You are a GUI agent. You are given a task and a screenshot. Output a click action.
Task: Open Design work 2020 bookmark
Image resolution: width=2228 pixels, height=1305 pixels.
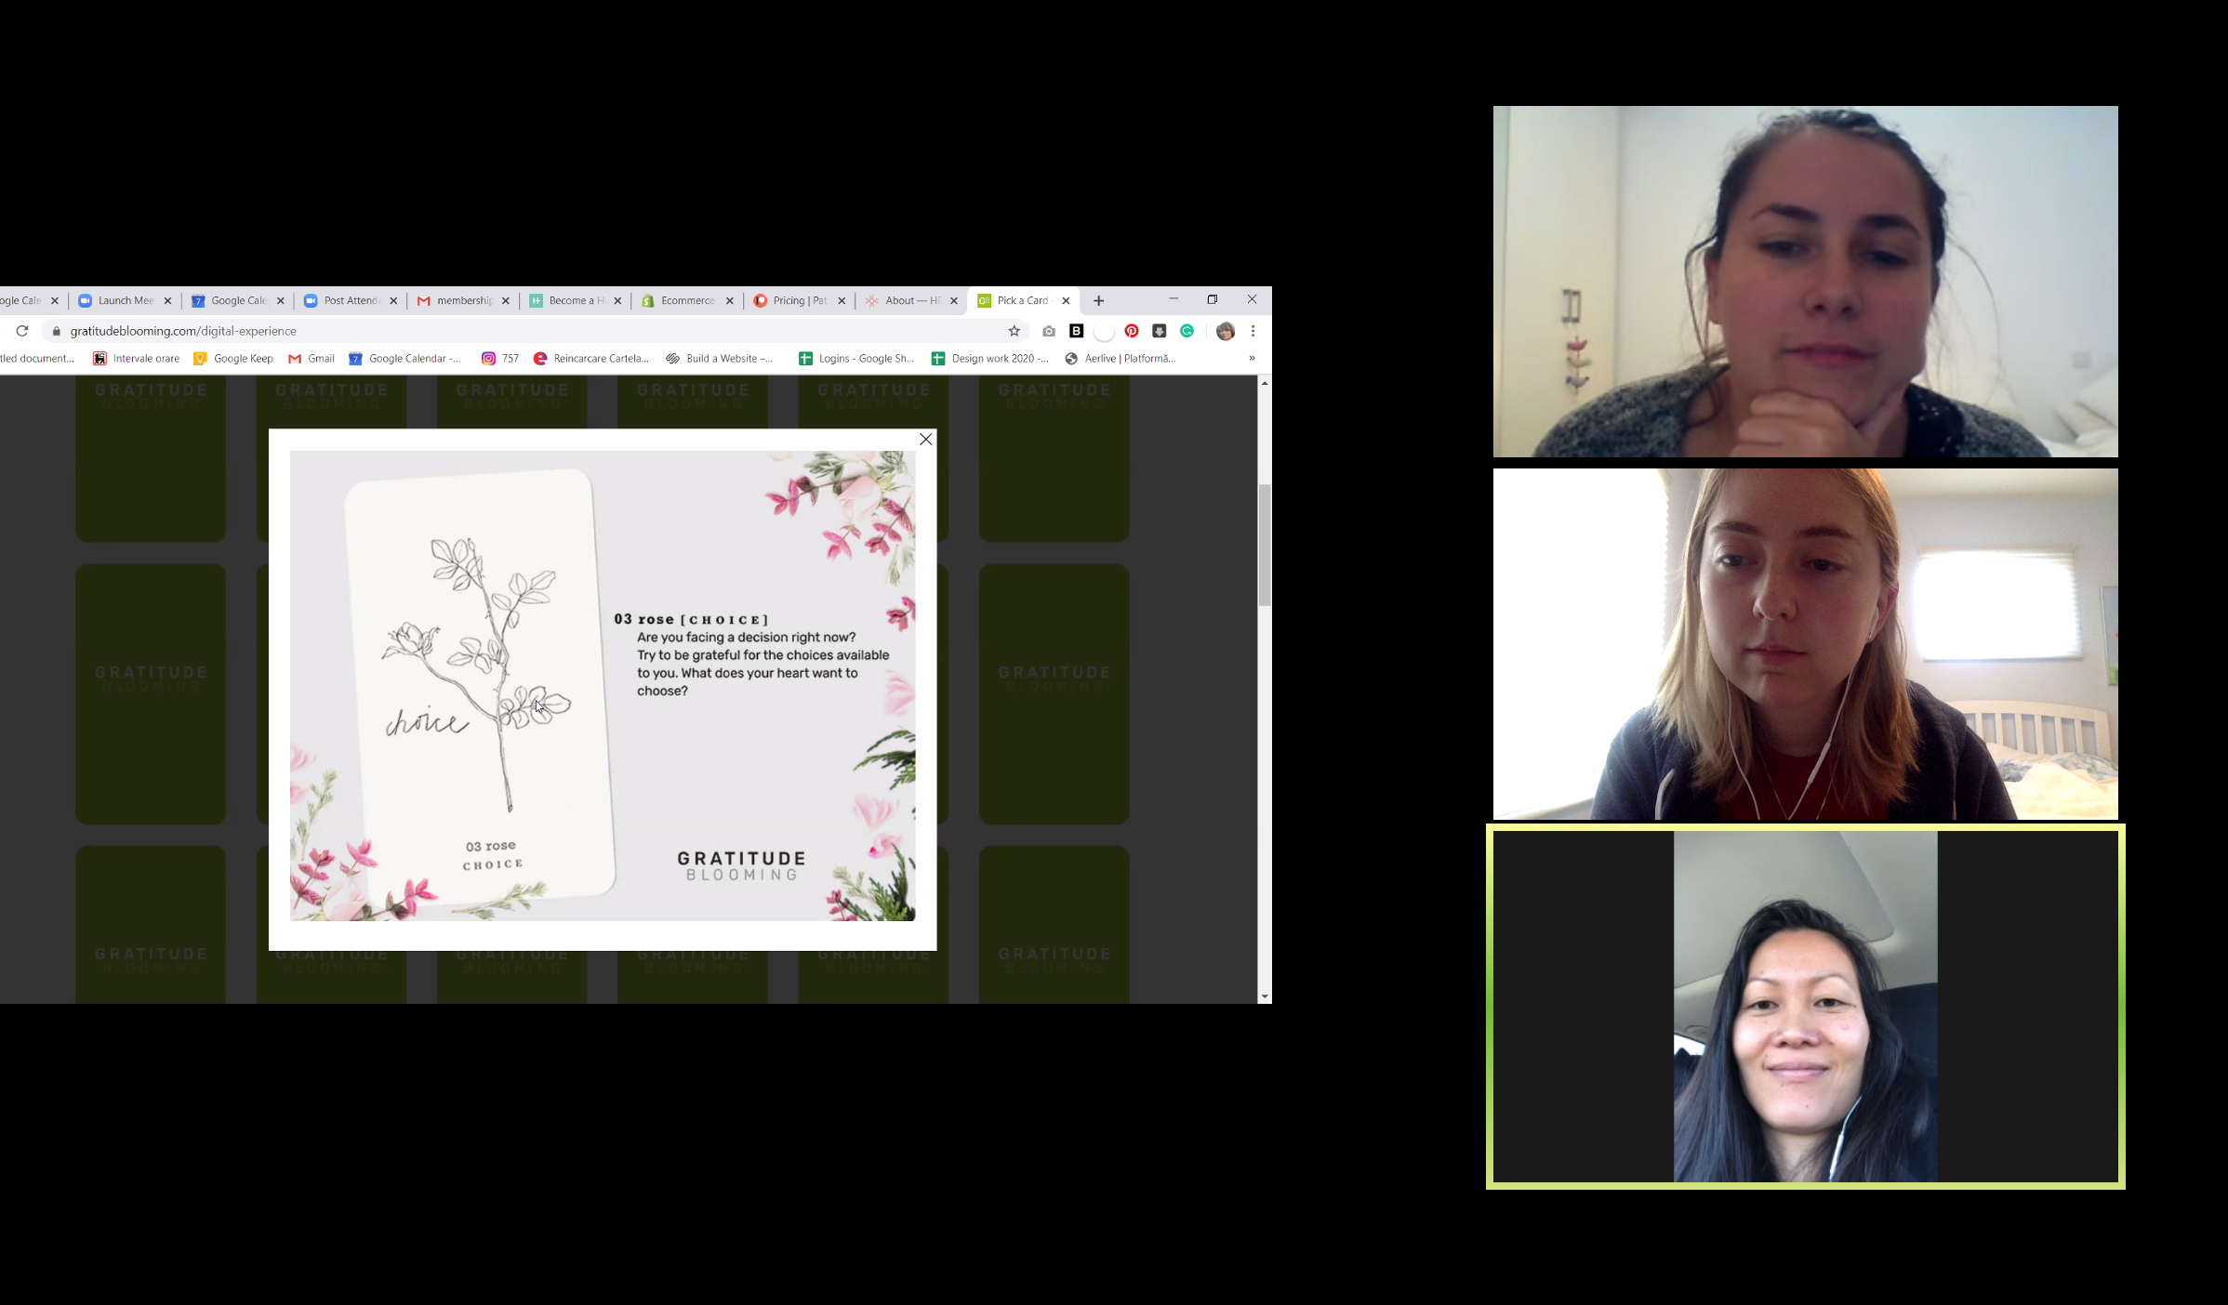coord(989,358)
